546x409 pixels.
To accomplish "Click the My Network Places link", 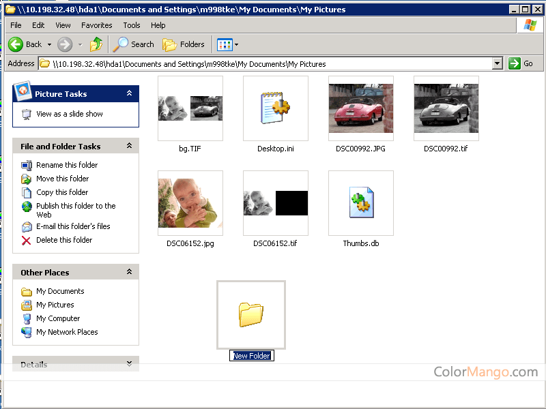I will click(67, 332).
